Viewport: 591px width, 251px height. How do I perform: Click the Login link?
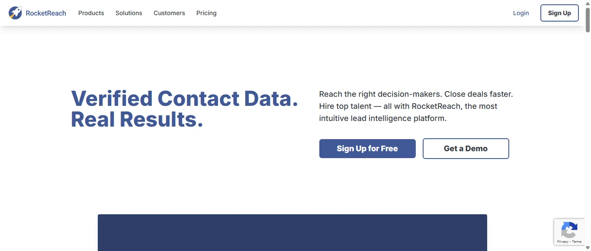coord(521,13)
